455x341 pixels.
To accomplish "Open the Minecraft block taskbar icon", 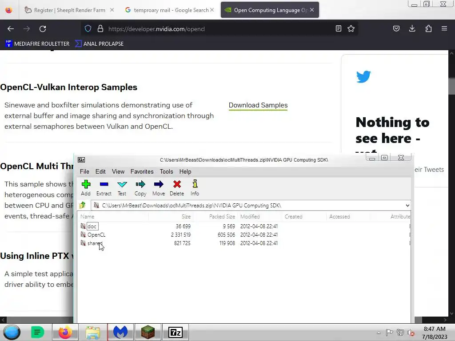I will (x=148, y=332).
